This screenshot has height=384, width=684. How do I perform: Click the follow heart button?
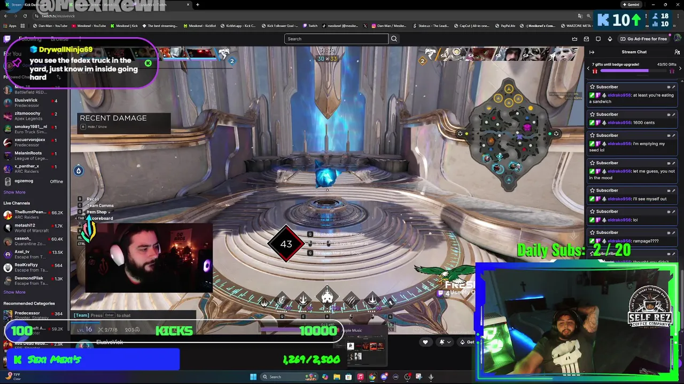click(x=425, y=342)
